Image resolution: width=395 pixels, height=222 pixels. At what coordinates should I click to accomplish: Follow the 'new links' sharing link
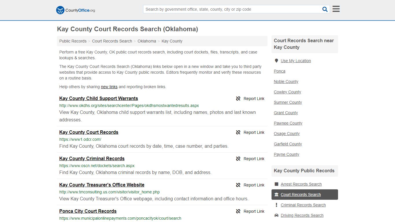pyautogui.click(x=109, y=87)
